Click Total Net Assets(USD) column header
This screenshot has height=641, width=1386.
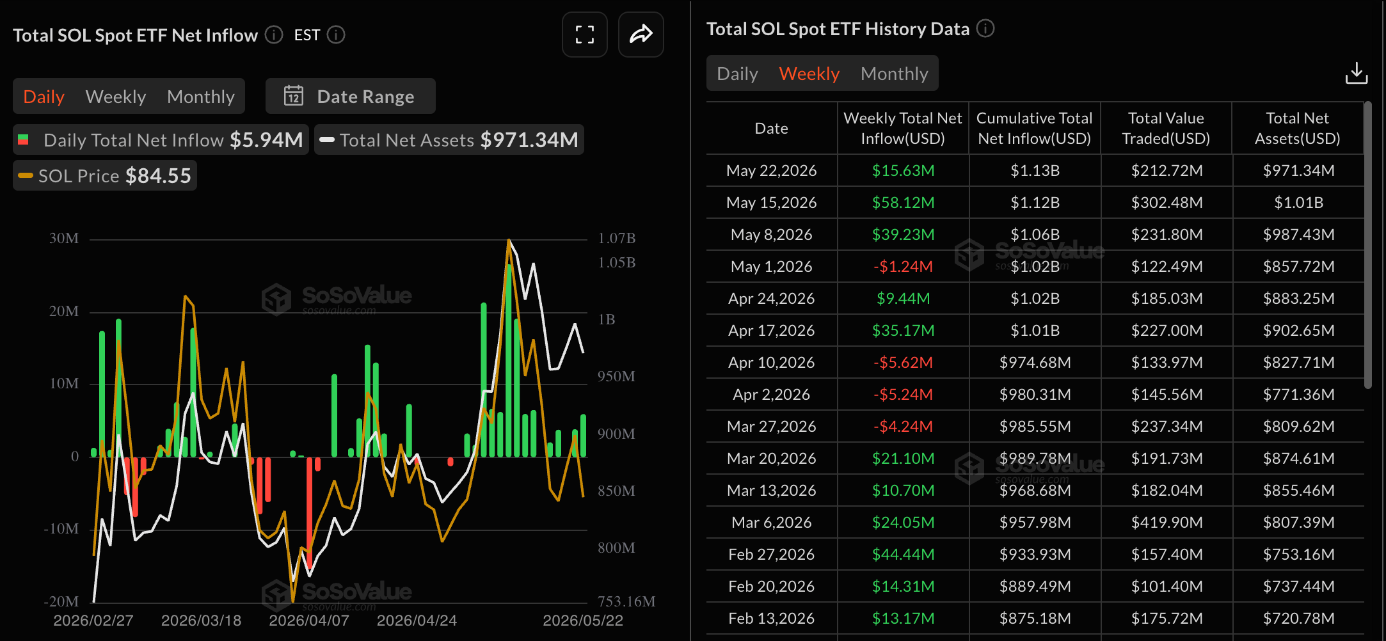[1297, 128]
